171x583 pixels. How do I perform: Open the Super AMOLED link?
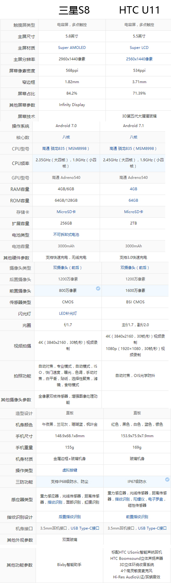[72, 48]
